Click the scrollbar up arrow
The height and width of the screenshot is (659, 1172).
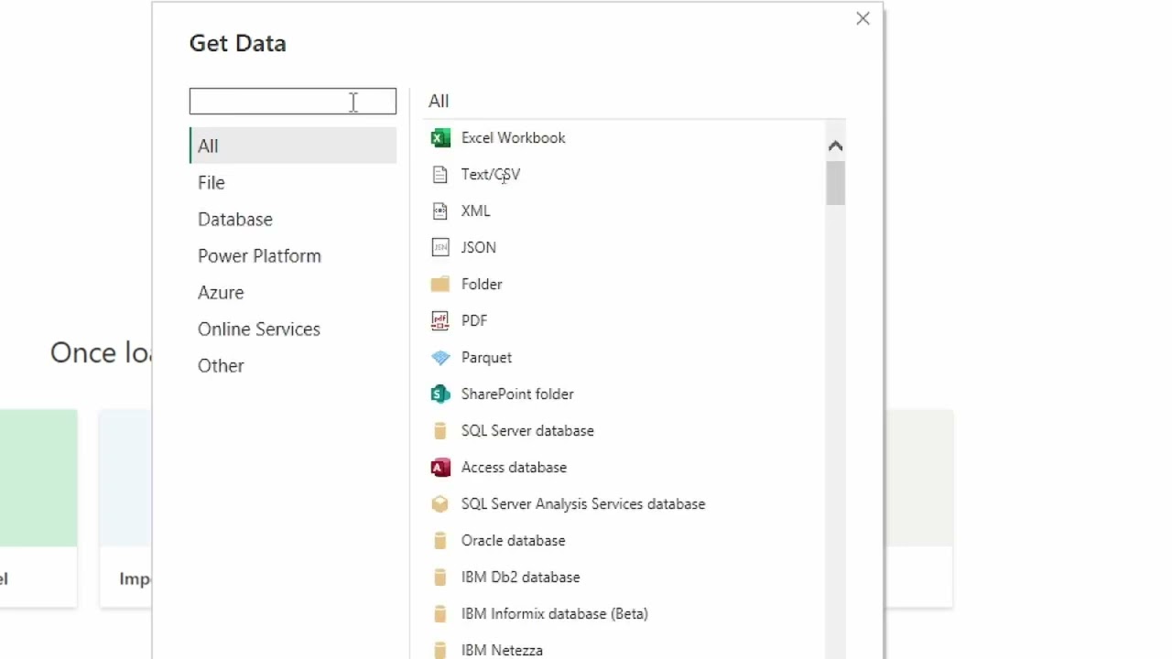(835, 146)
